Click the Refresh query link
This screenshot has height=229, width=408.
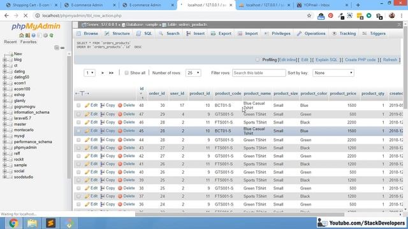(390, 60)
